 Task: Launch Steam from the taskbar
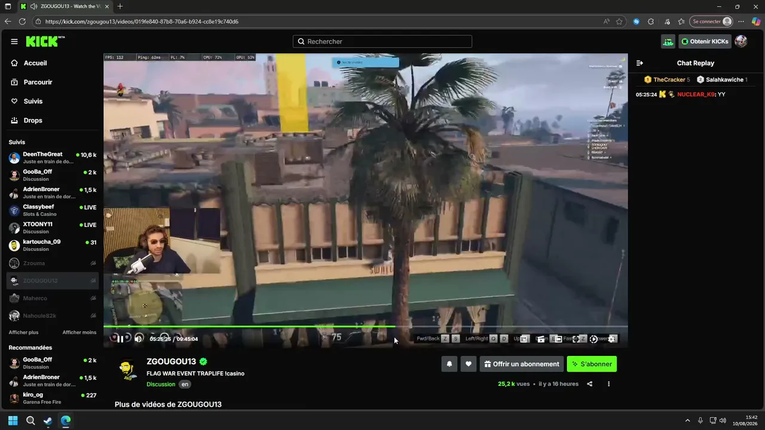click(48, 420)
